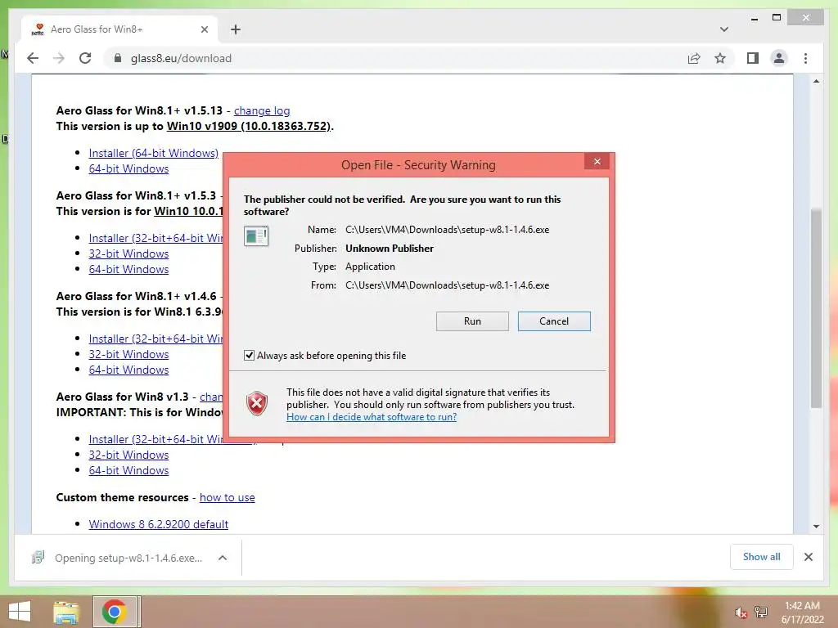This screenshot has width=838, height=628.
Task: Bookmark this page with star
Action: [720, 58]
